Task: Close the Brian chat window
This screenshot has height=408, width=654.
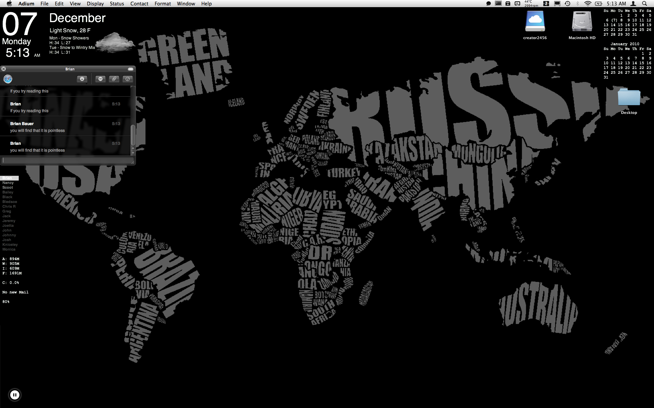Action: 4,69
